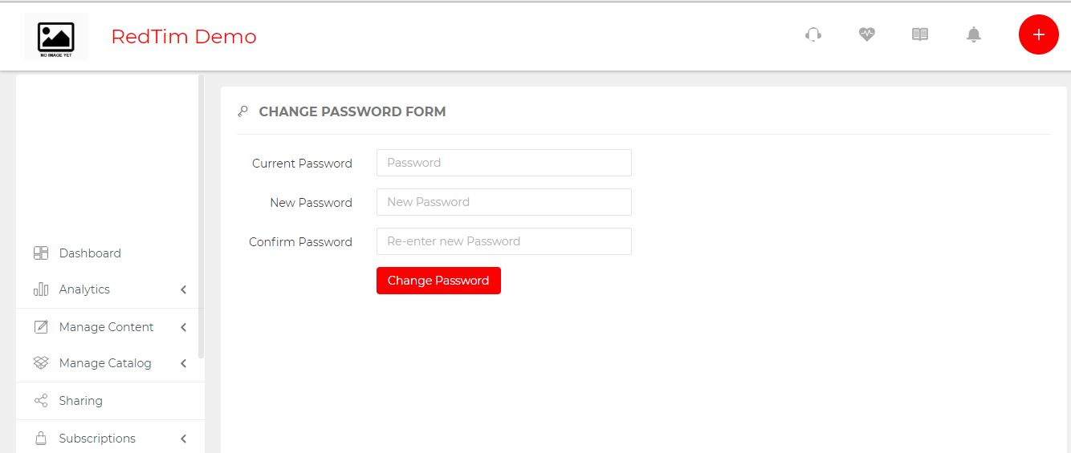This screenshot has height=453, width=1071.
Task: Click the RedTim Demo title link
Action: coord(184,37)
